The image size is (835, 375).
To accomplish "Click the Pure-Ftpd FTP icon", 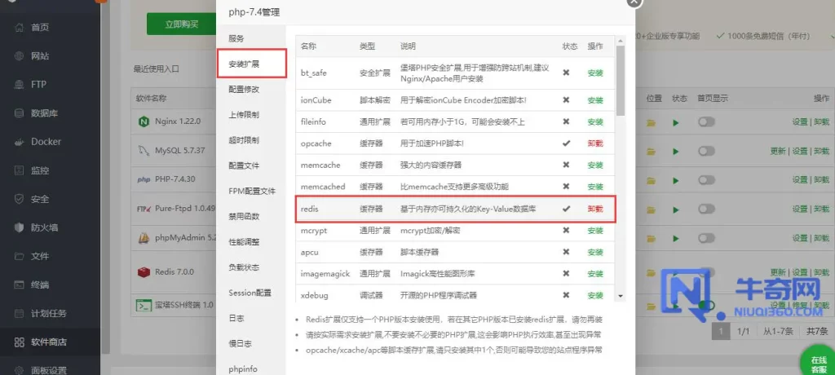I will tap(144, 209).
